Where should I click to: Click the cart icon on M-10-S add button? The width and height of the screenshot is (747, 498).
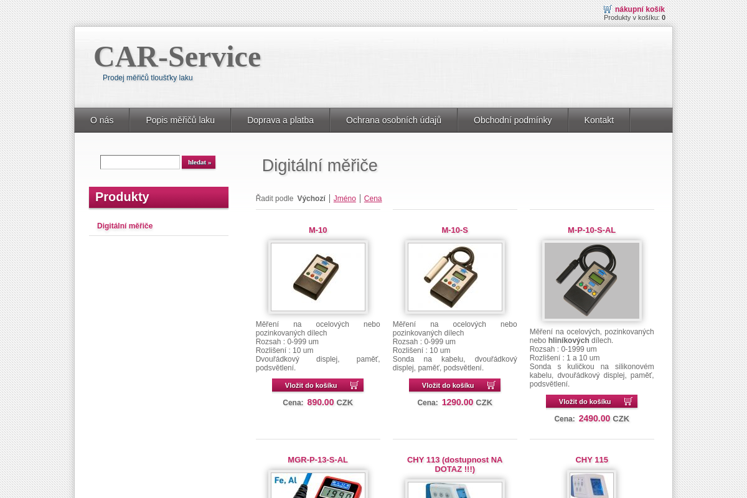(x=491, y=385)
